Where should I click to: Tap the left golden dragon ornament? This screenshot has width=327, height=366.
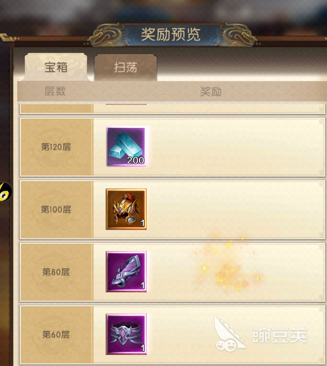tap(107, 35)
